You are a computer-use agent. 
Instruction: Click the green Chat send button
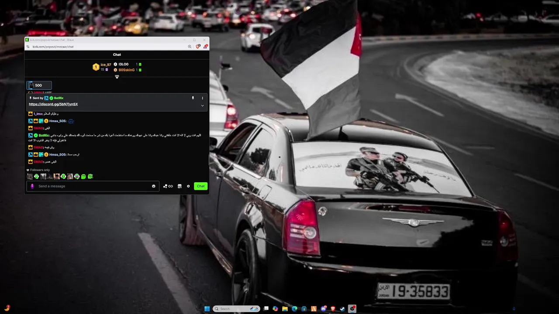click(200, 186)
